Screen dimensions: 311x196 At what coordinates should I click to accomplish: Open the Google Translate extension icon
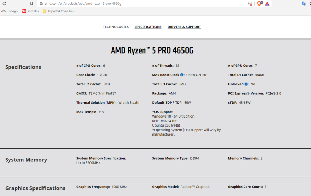(x=304, y=3)
